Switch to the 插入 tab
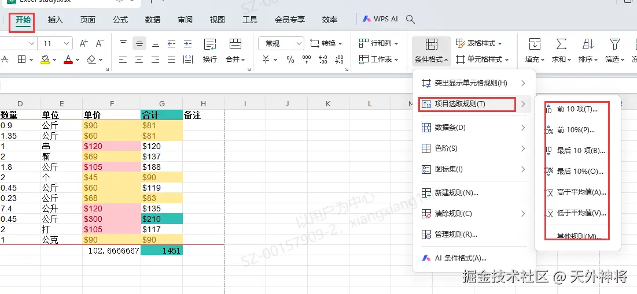Image resolution: width=637 pixels, height=294 pixels. (x=55, y=20)
